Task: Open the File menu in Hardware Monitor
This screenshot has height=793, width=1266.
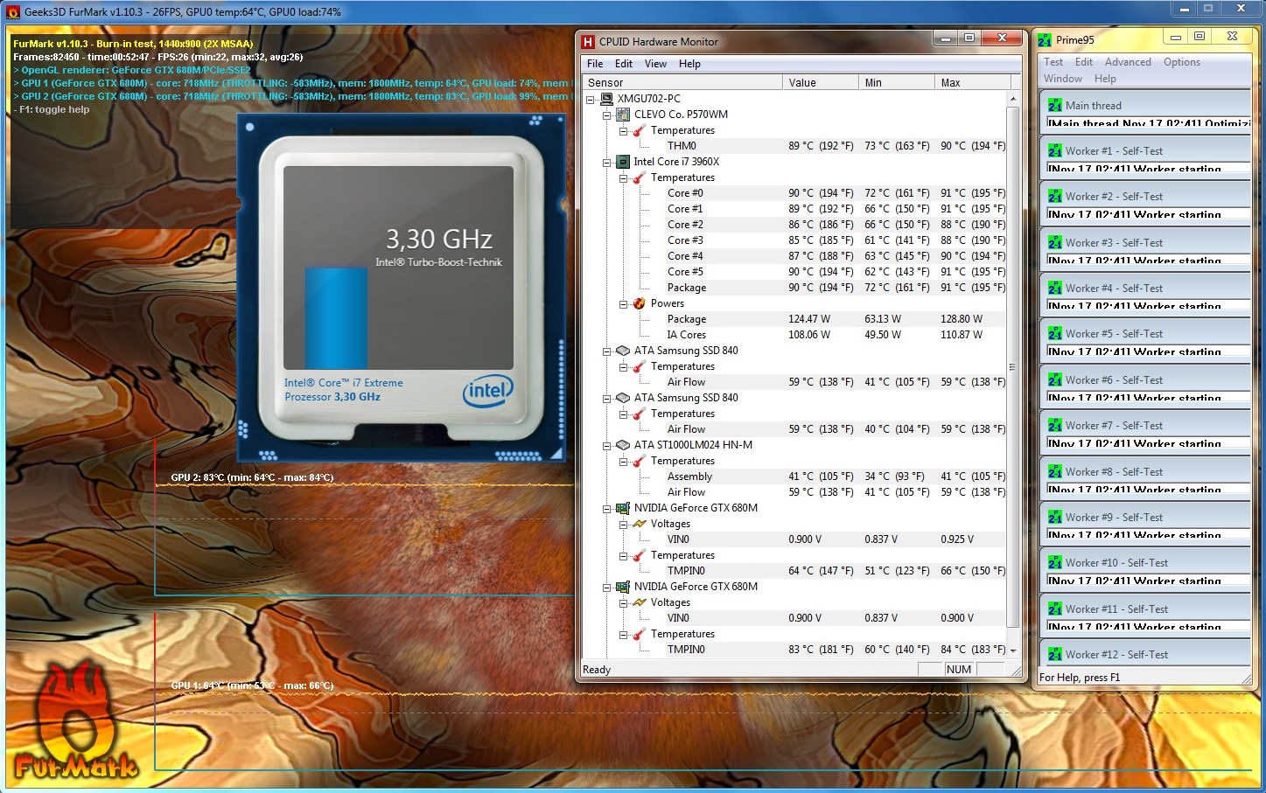Action: click(595, 64)
